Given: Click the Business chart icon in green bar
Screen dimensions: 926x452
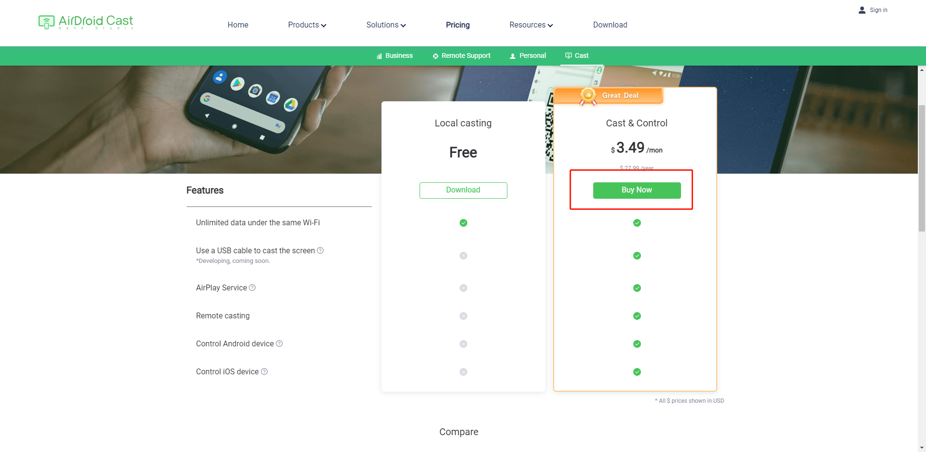Looking at the screenshot, I should (379, 56).
